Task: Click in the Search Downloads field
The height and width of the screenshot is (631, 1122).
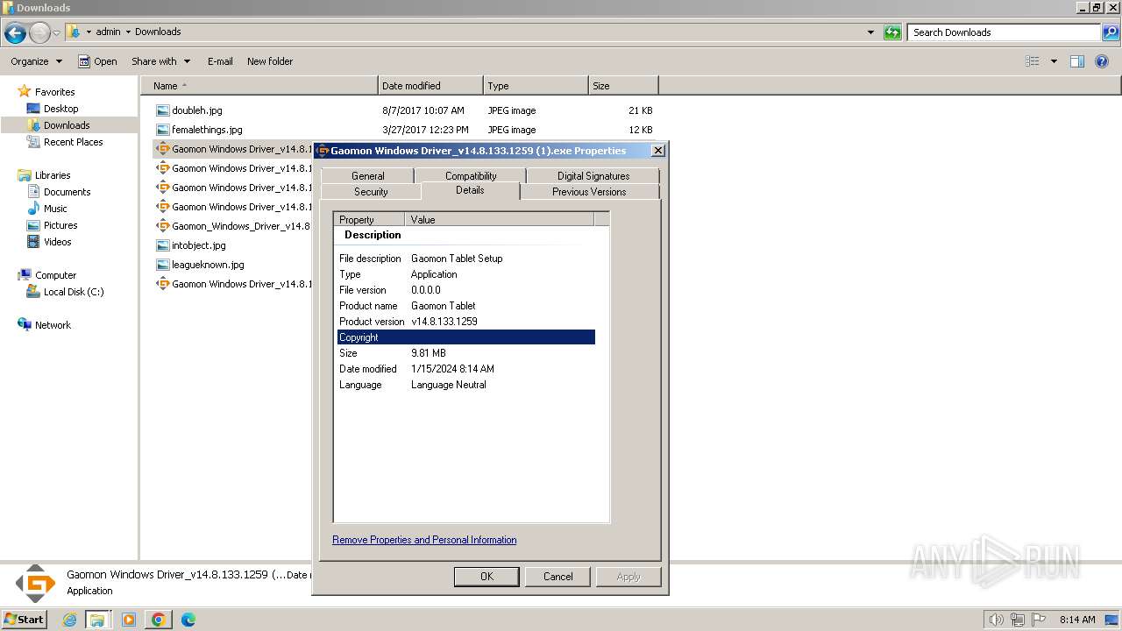Action: [1005, 32]
